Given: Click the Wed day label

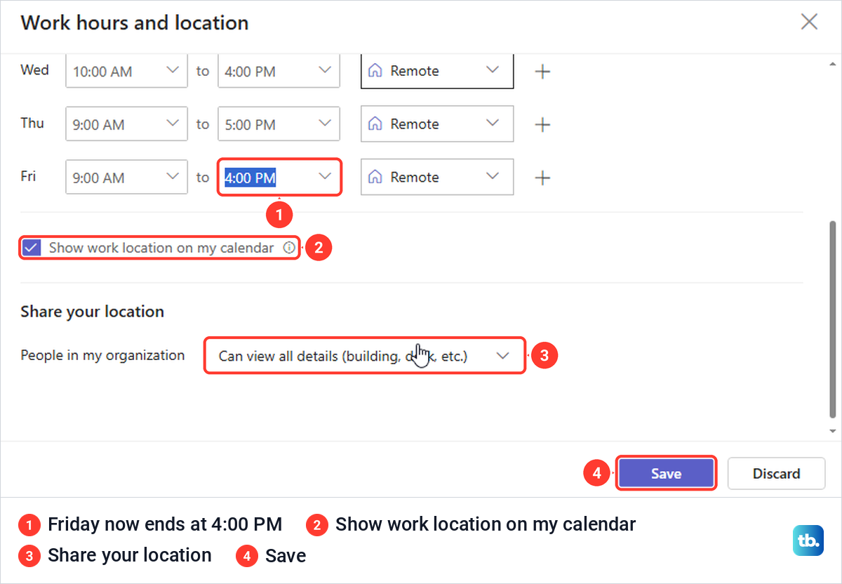Looking at the screenshot, I should (34, 69).
